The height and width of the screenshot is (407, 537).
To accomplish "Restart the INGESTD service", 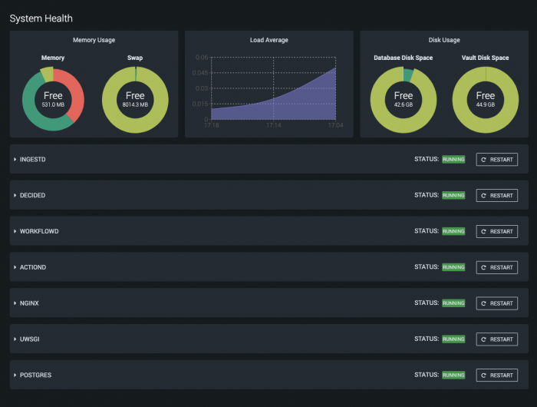I will 496,160.
